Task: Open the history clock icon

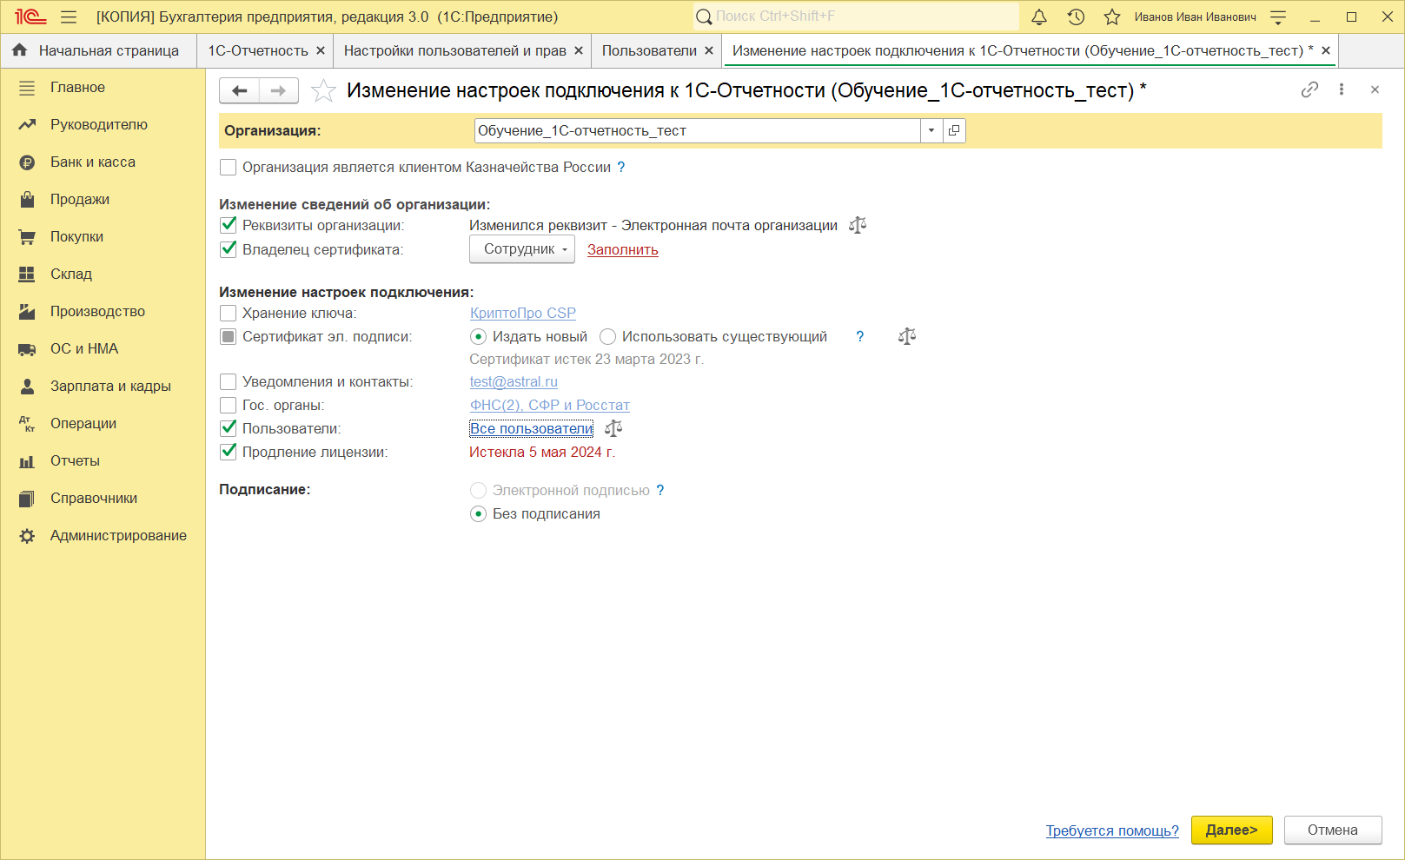Action: pos(1076,17)
